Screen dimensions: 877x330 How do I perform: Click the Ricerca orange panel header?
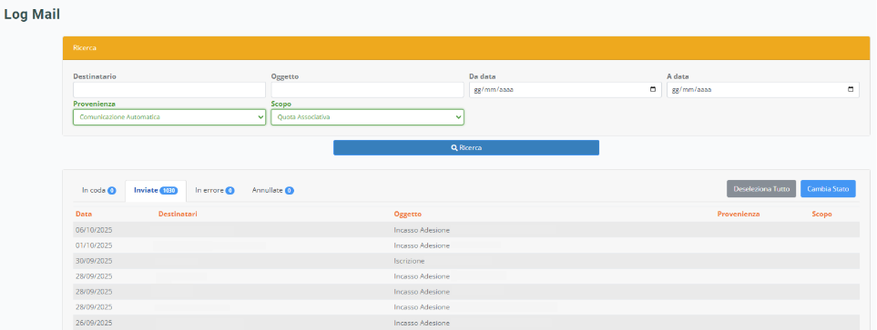point(466,48)
